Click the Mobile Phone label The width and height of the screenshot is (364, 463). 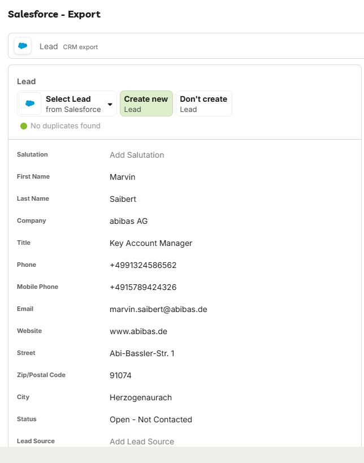(x=37, y=287)
